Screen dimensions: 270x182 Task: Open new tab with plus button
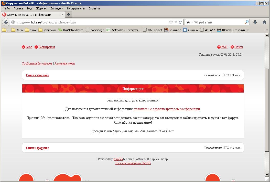coord(68,15)
